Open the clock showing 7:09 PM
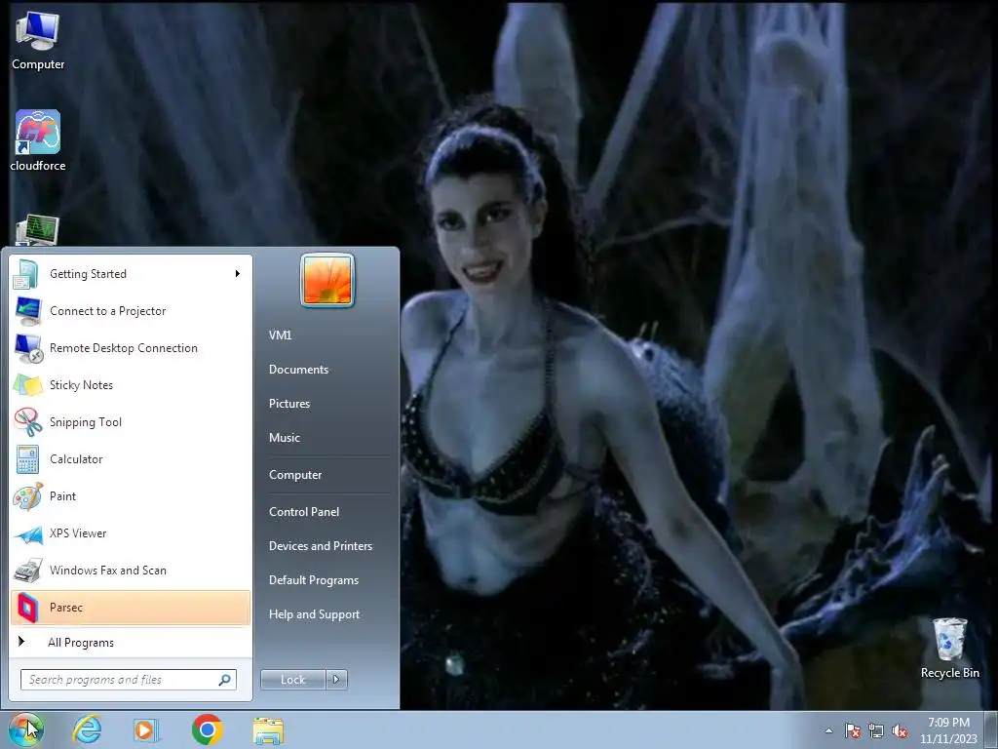This screenshot has width=998, height=749. [948, 730]
